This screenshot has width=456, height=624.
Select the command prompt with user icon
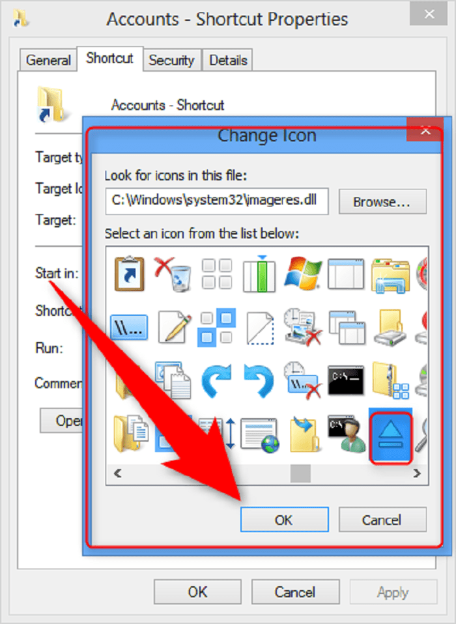click(x=347, y=434)
